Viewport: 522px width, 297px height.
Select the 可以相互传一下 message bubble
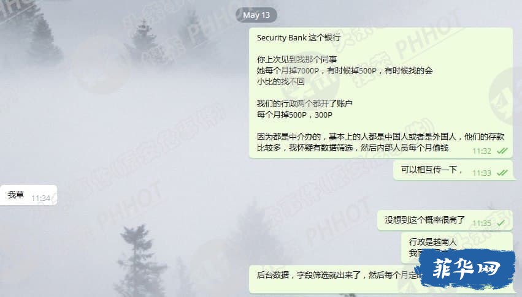(x=453, y=170)
